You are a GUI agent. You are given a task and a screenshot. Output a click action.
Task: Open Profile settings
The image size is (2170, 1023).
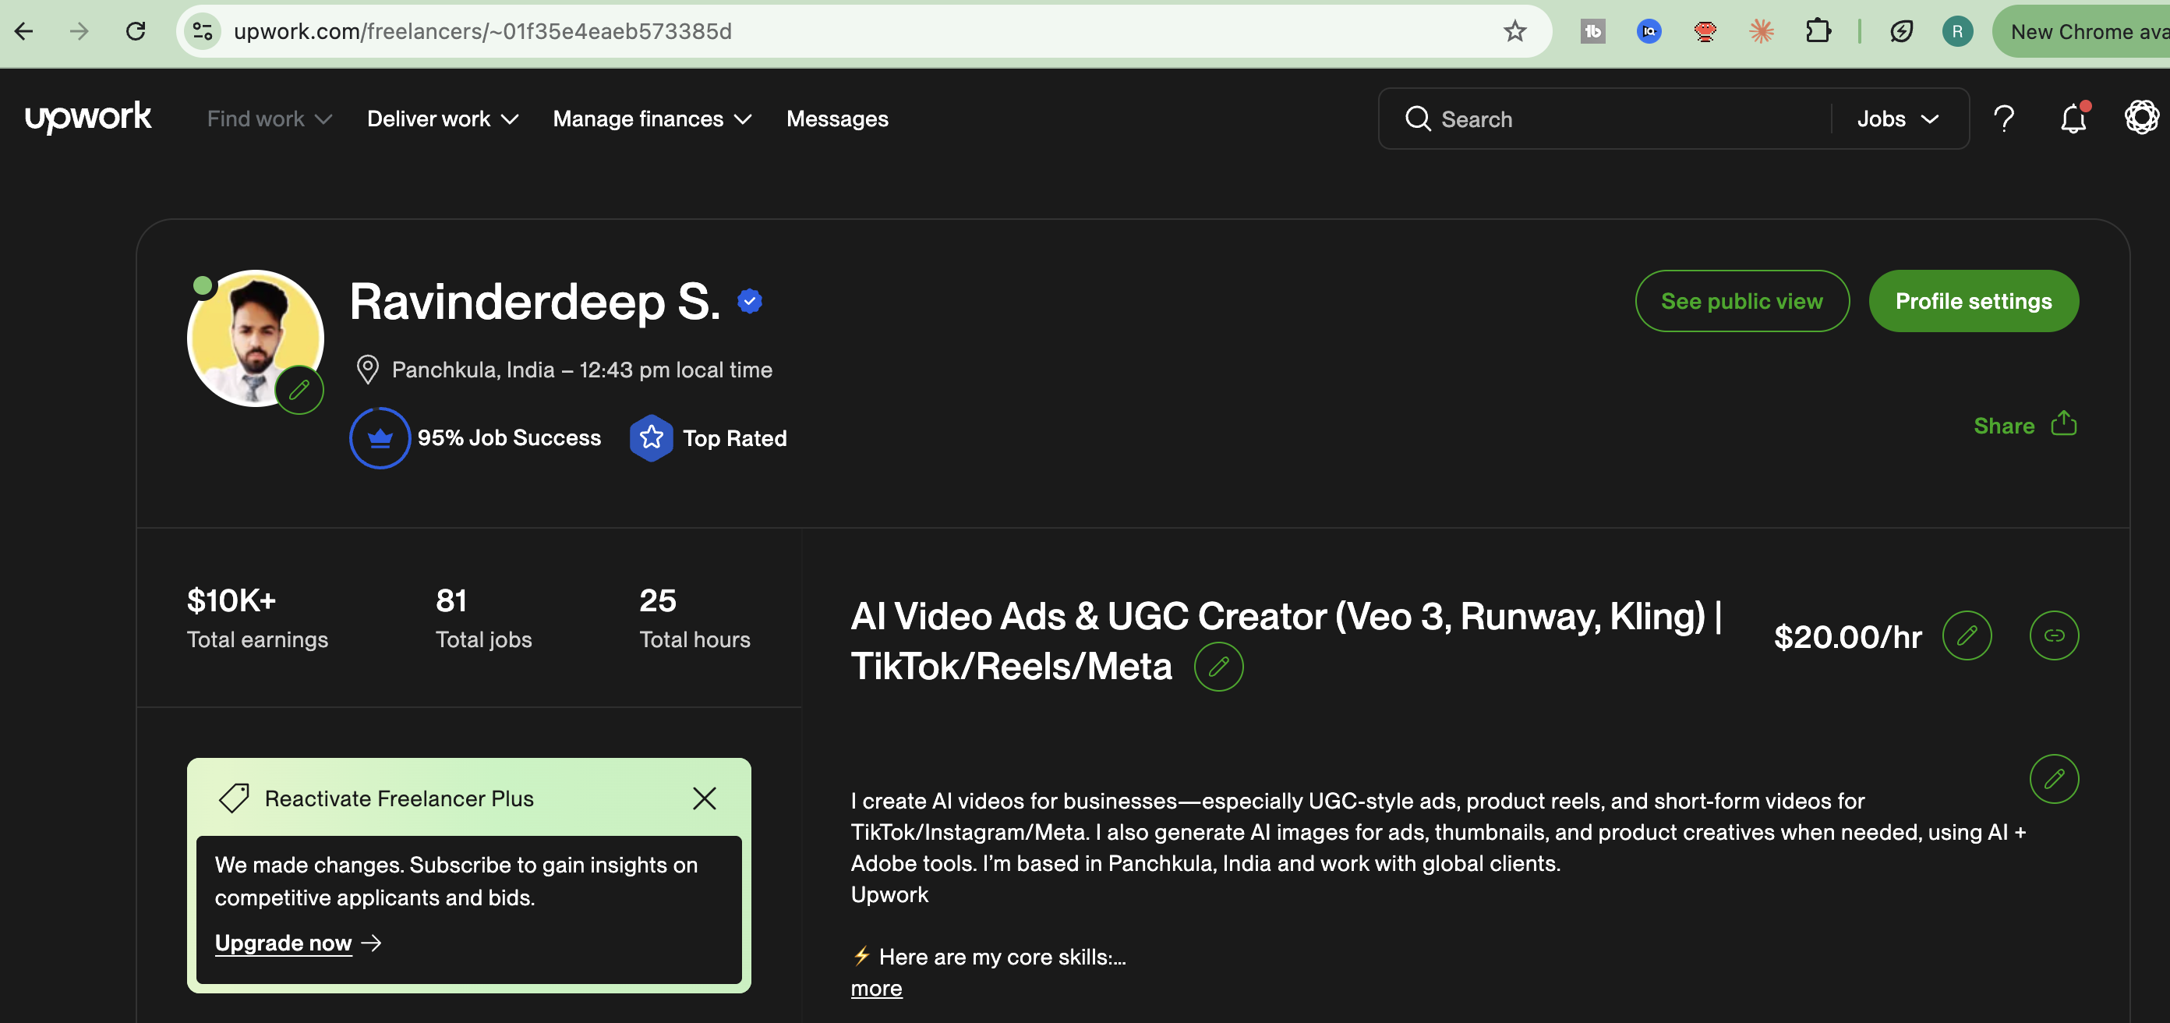tap(1973, 301)
